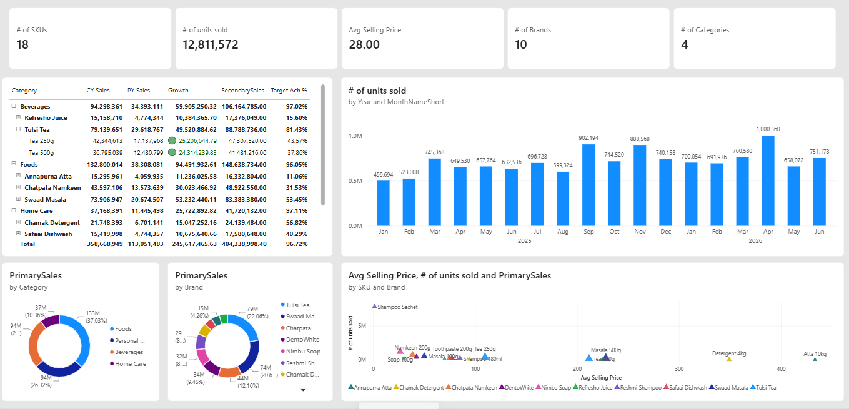This screenshot has height=409, width=849.
Task: Expand the Refresho Juice brand row
Action: tap(18, 118)
